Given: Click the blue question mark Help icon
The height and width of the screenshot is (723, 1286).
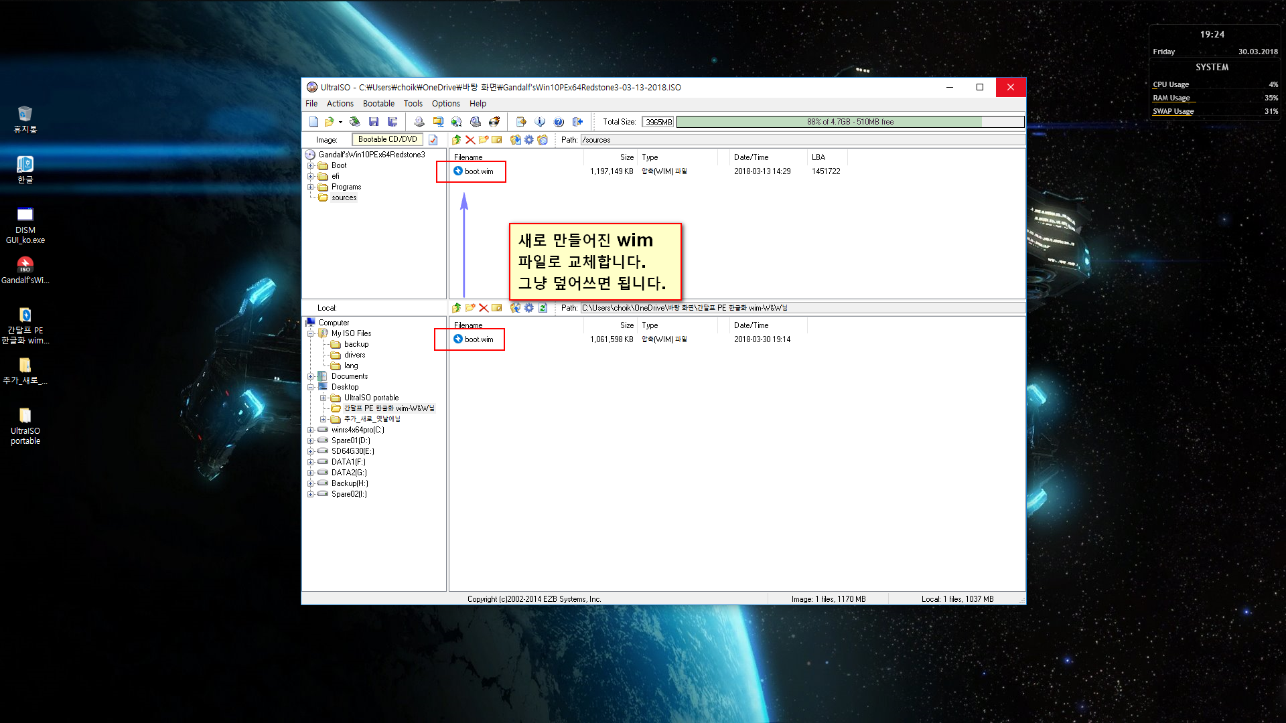Looking at the screenshot, I should click(x=559, y=122).
